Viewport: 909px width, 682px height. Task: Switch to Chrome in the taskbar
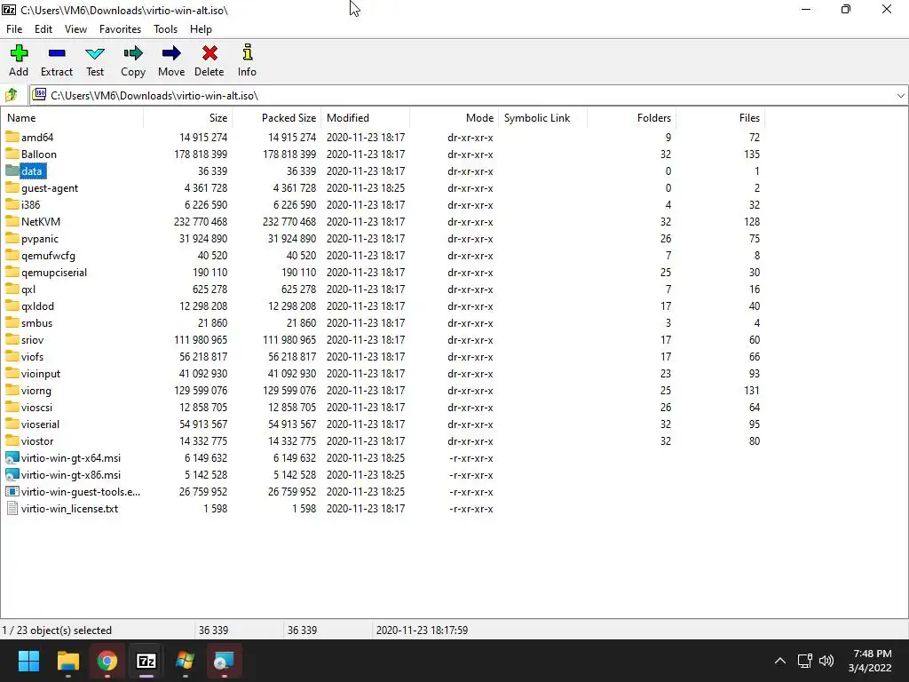coord(107,661)
